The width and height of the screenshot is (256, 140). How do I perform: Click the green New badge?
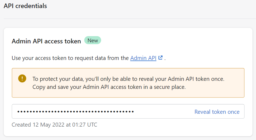(93, 40)
